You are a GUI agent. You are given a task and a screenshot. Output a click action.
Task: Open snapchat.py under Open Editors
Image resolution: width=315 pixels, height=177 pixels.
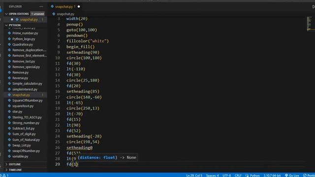tap(29, 20)
